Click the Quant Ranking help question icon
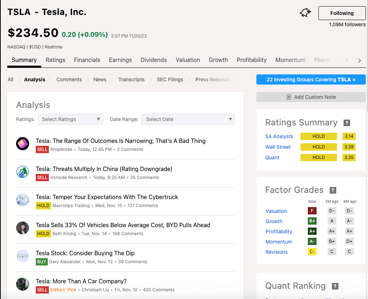The image size is (368, 299). pyautogui.click(x=335, y=286)
